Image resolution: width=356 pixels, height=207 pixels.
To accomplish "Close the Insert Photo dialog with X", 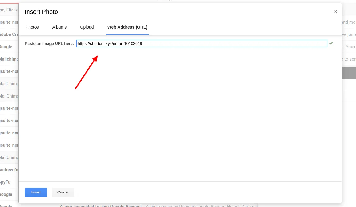I will pyautogui.click(x=335, y=12).
